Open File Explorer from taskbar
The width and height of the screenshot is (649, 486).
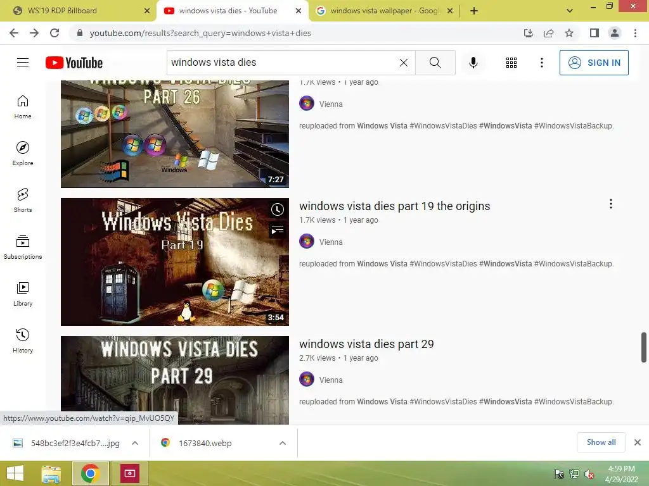coord(51,473)
